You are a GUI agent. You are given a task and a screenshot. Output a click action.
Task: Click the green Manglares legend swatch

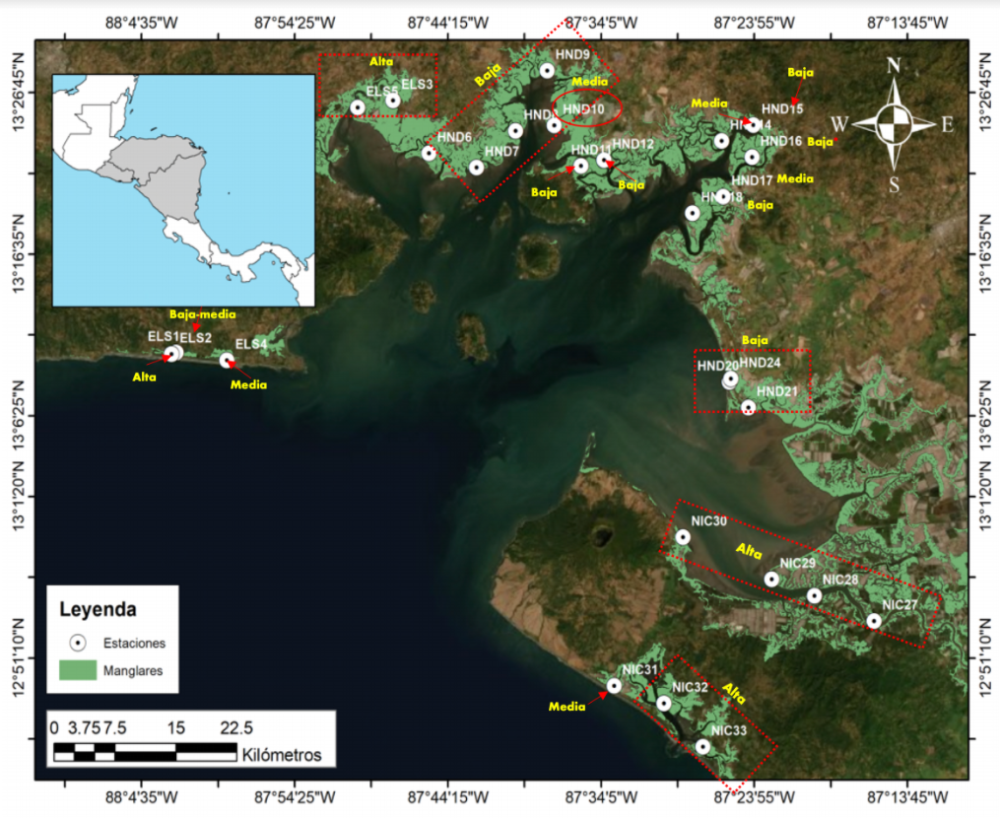click(x=78, y=671)
